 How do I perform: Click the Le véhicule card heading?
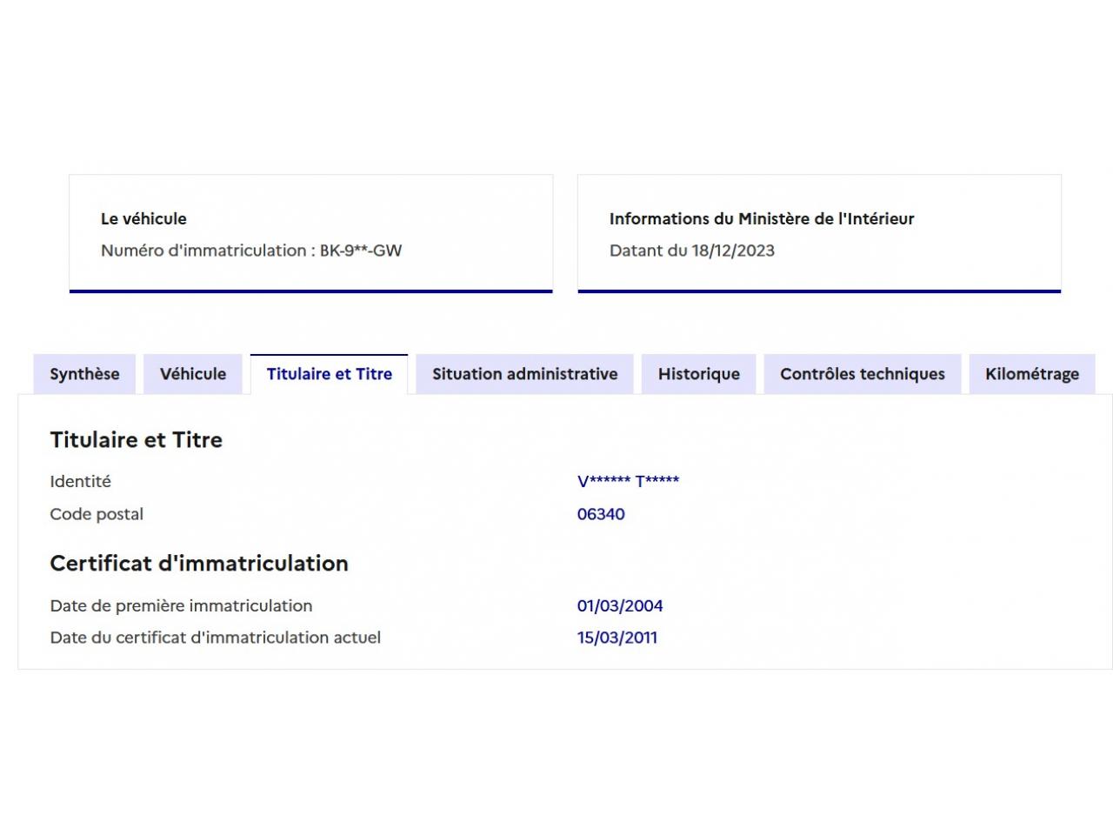coord(143,219)
